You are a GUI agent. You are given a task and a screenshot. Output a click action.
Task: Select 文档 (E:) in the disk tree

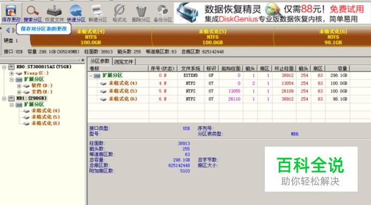pos(42,92)
